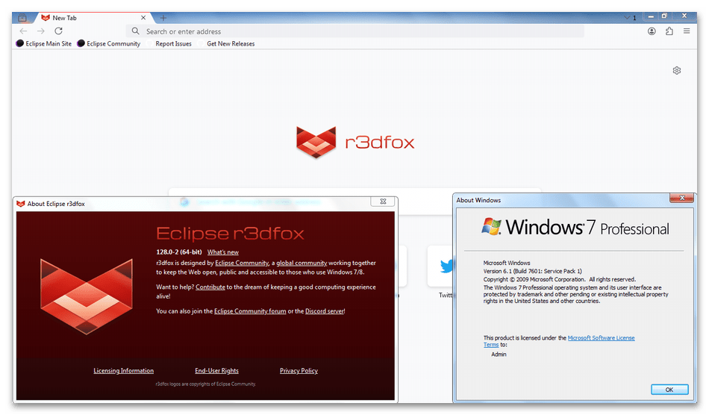Open new tab page settings gear
Screen dimensions: 709x415
click(x=676, y=70)
